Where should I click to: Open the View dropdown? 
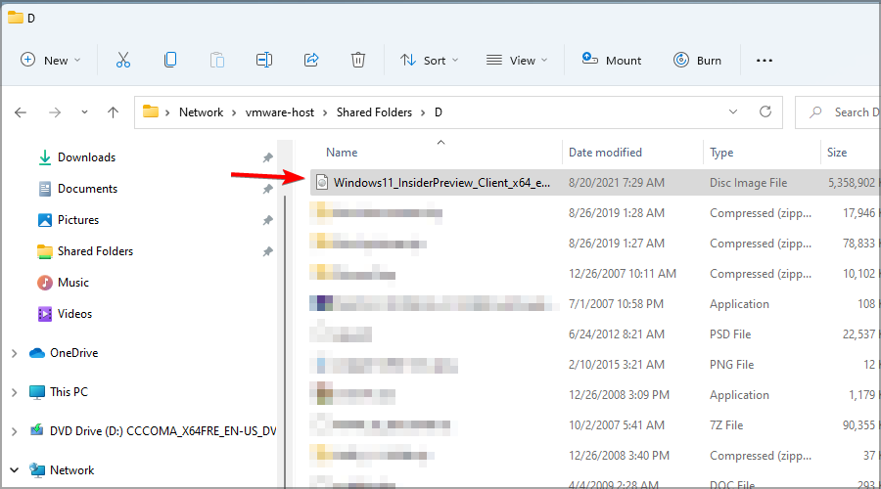[517, 60]
